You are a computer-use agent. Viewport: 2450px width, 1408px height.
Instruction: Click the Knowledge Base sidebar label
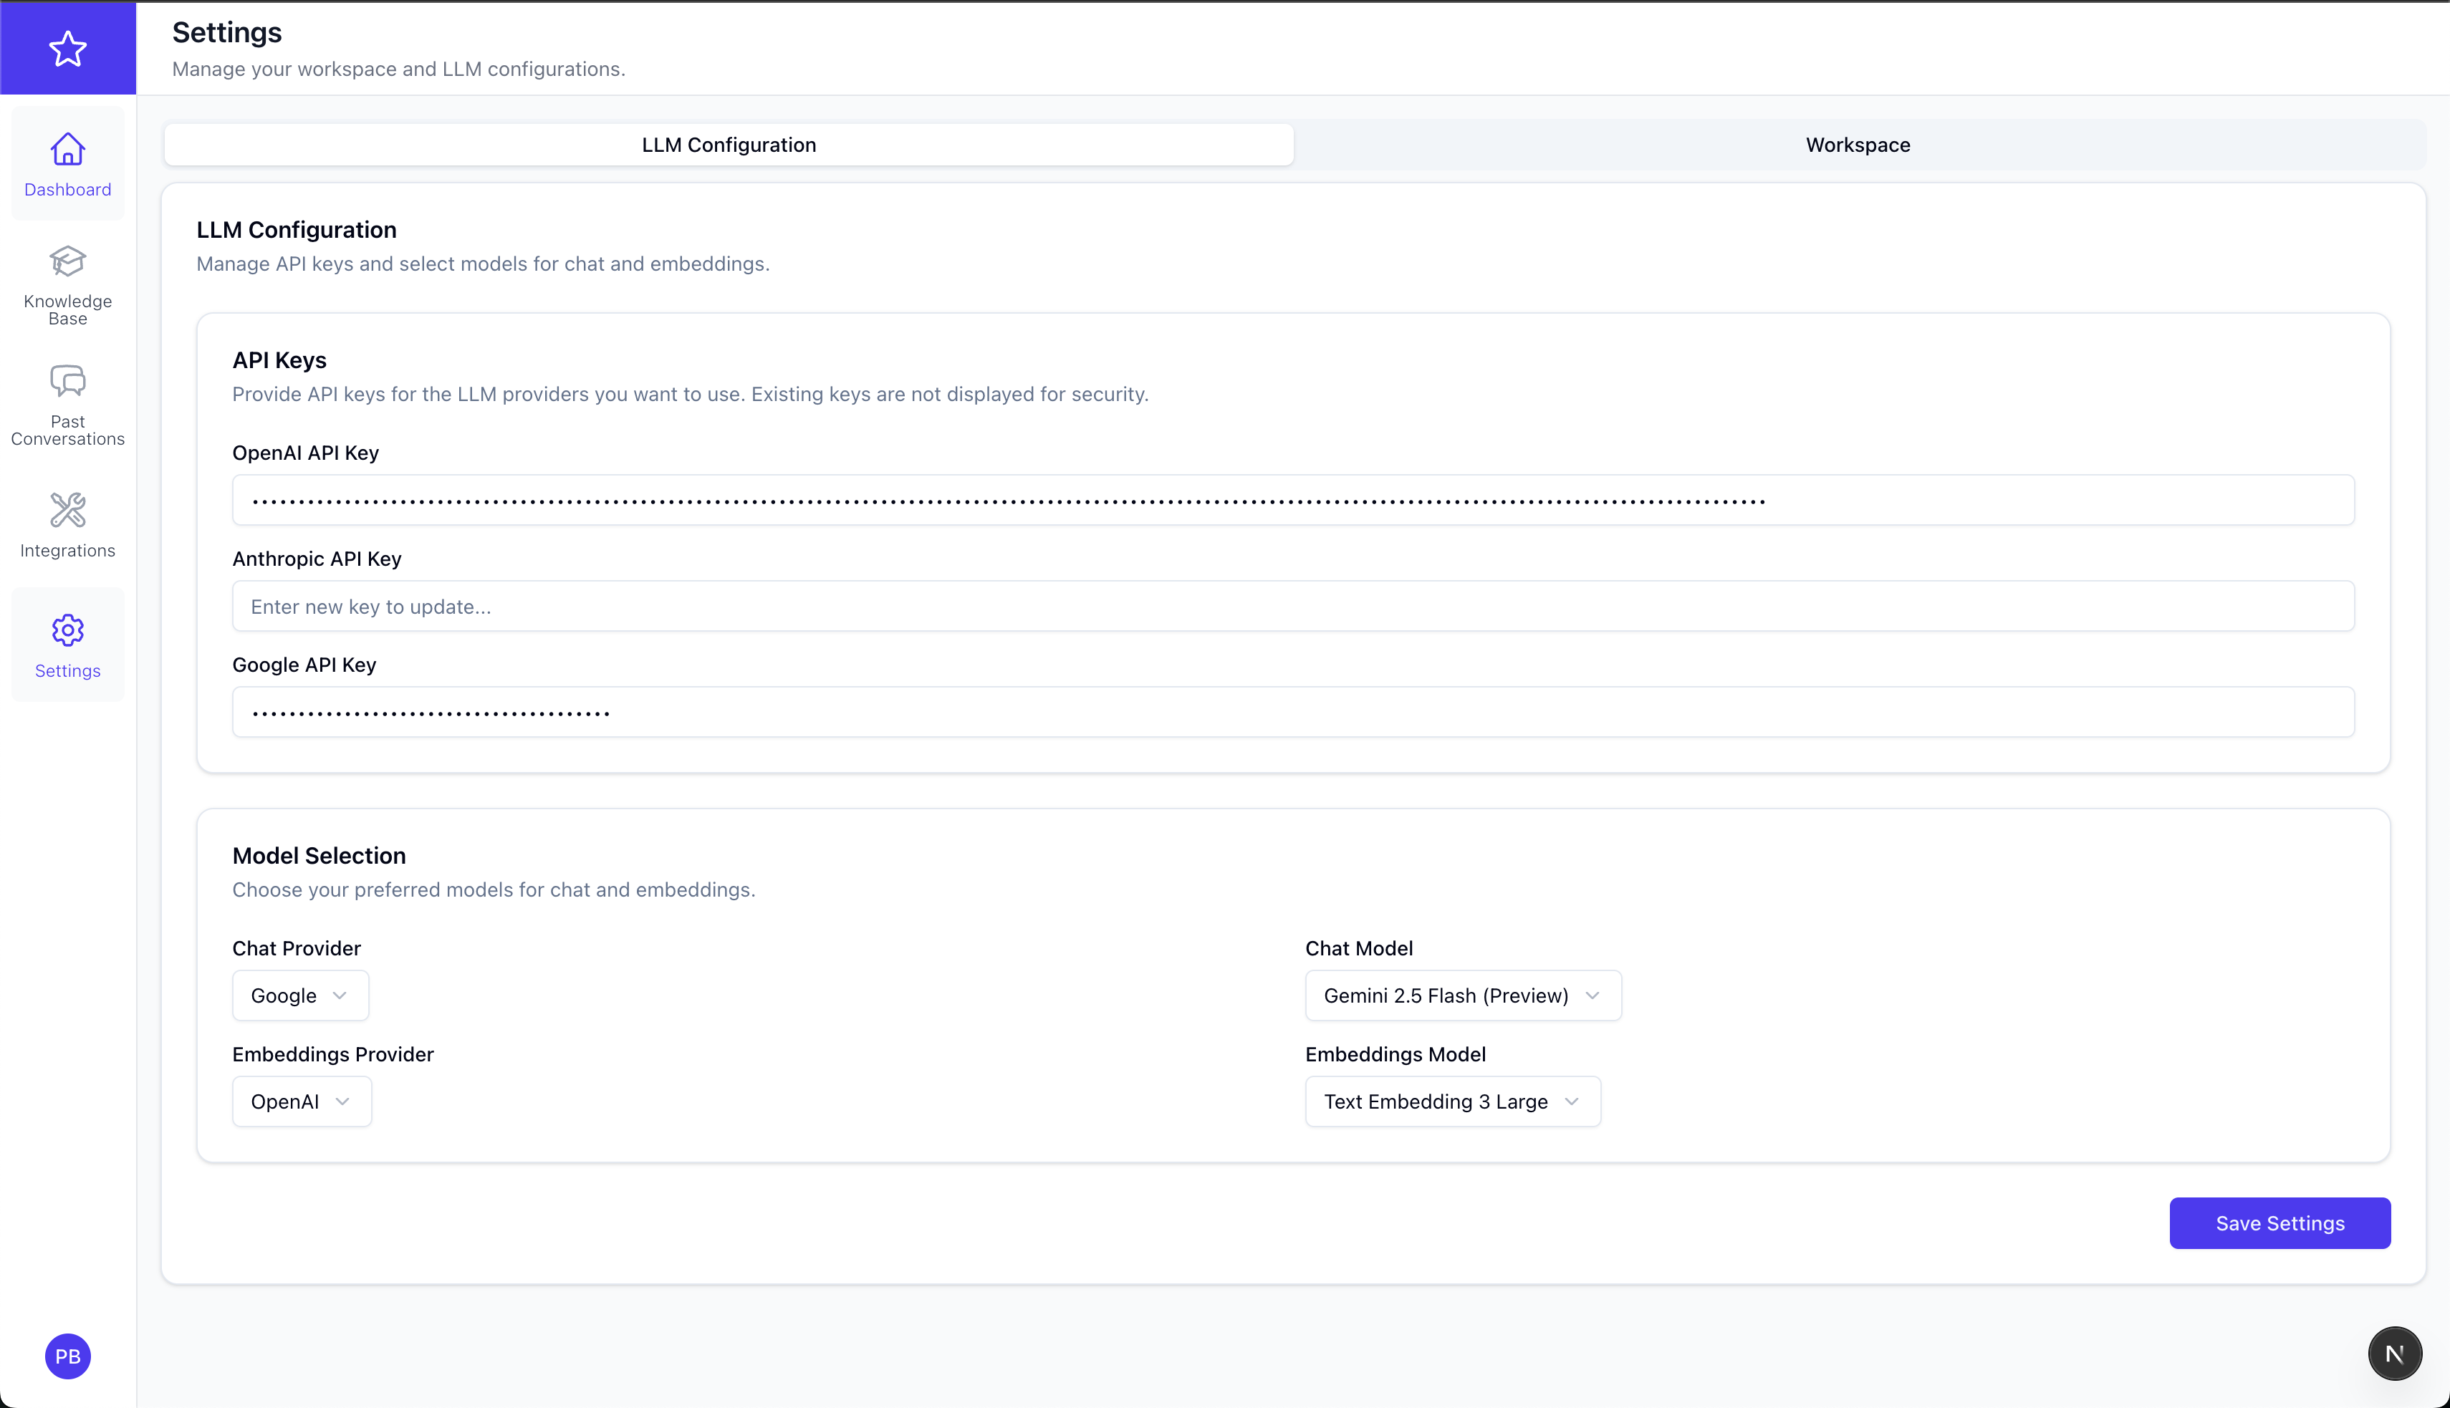[x=68, y=309]
